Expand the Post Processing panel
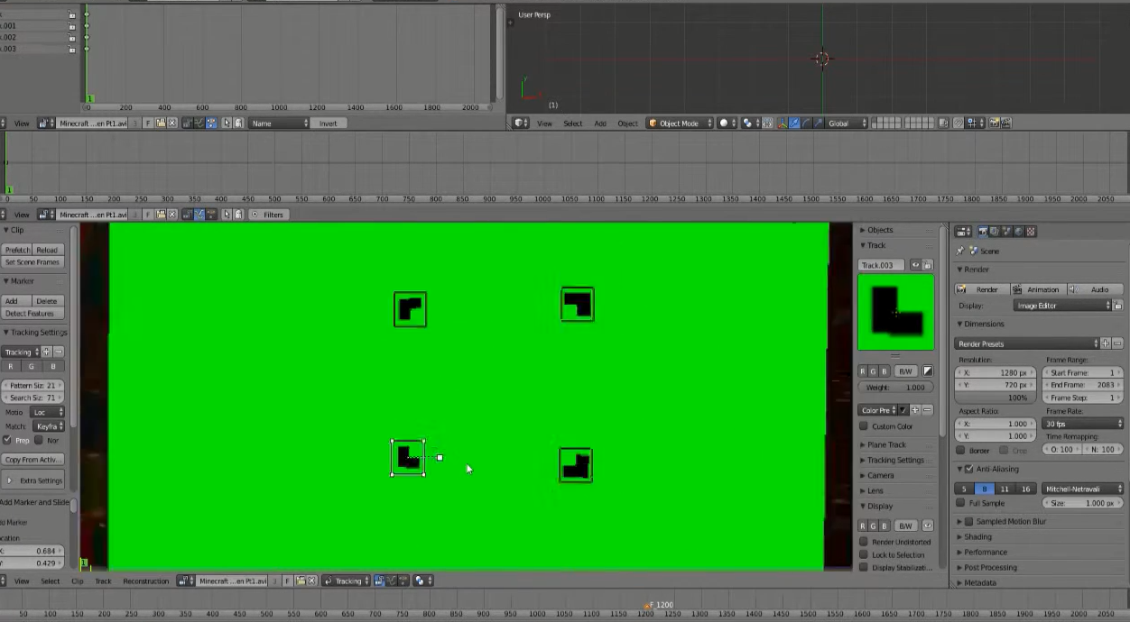Screen dimensions: 1130x622 click(990, 567)
